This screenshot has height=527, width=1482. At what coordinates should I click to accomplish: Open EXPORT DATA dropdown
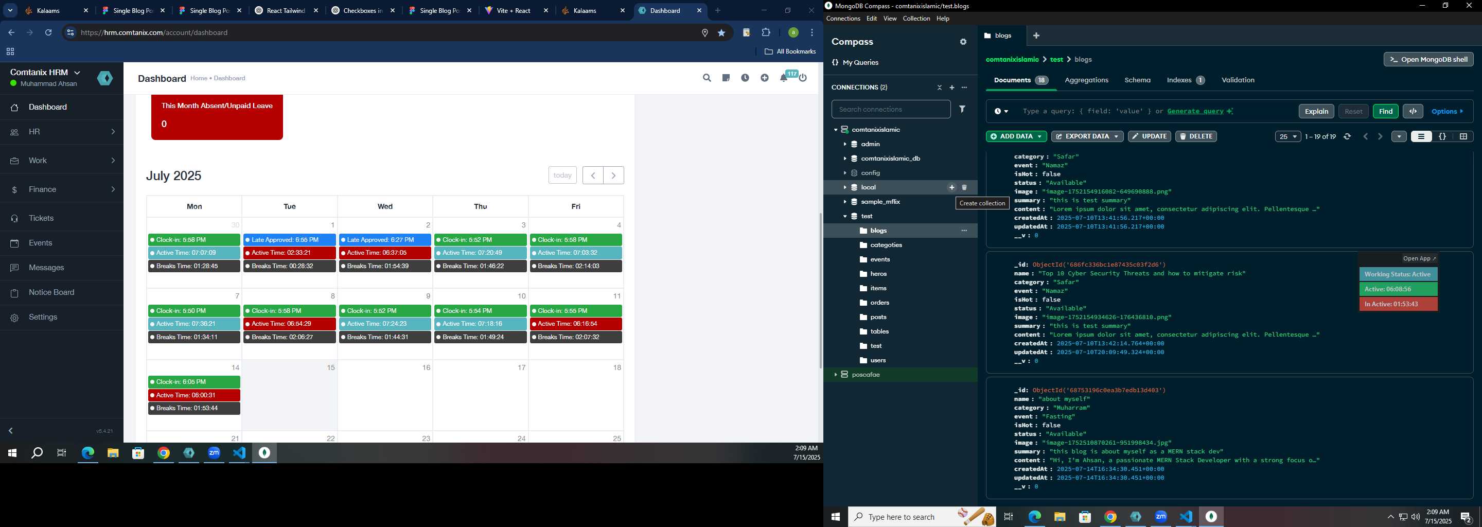1087,136
